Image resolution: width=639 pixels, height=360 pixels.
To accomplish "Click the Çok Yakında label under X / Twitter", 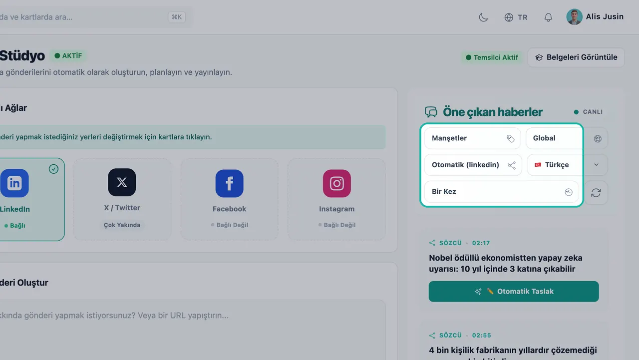I will [122, 225].
